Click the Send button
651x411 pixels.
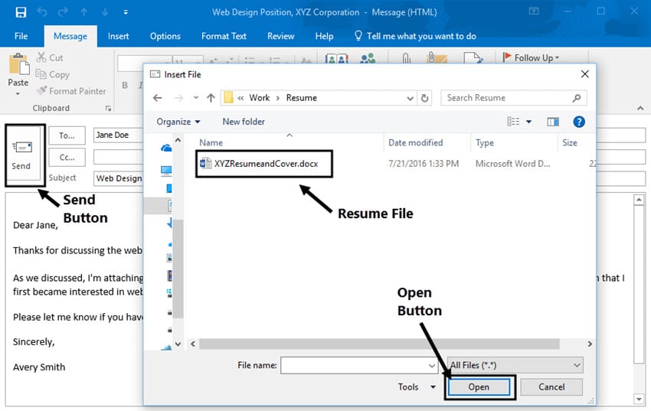(21, 155)
